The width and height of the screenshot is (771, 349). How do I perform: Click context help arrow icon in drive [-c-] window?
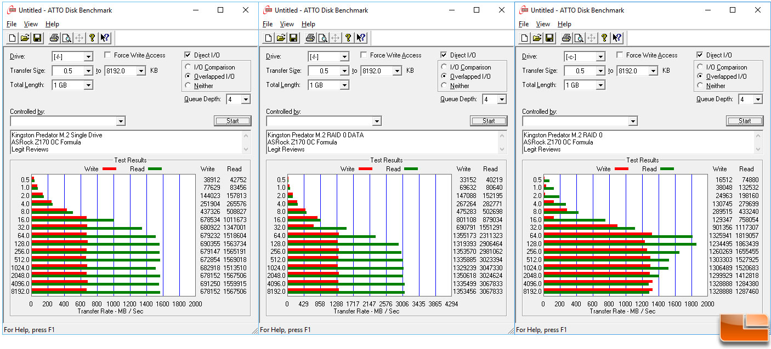coord(616,38)
